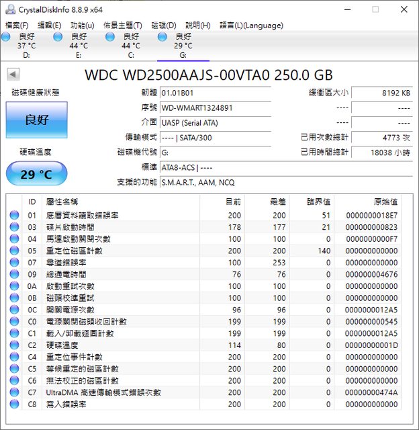
Task: Click status circle for attribute 05 row
Action: pos(14,251)
